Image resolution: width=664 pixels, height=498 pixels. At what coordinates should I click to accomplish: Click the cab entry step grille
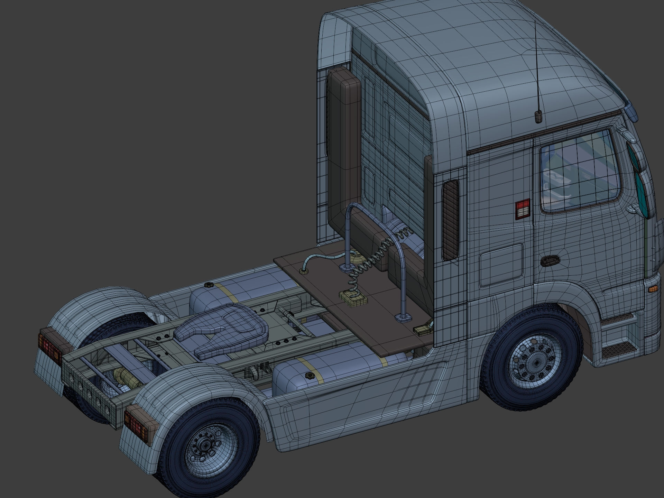pyautogui.click(x=619, y=351)
